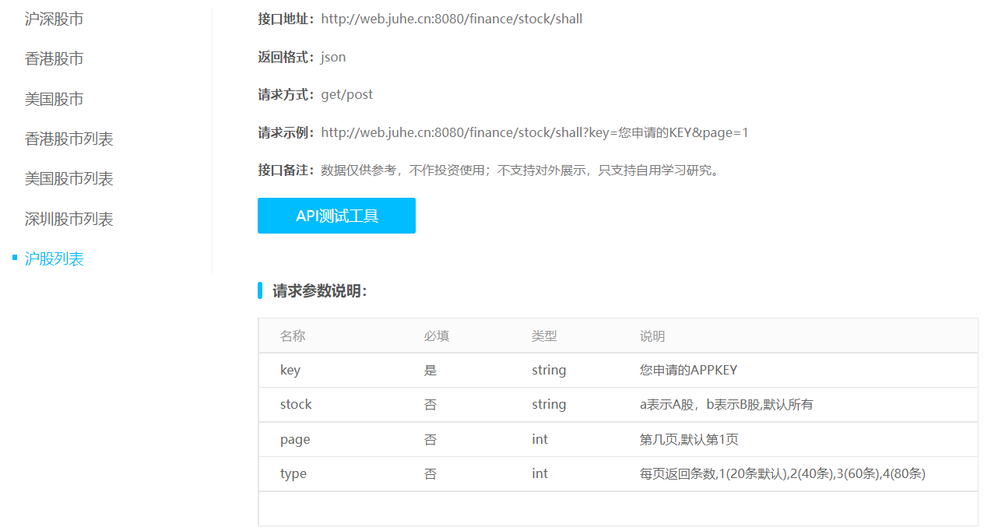Click the 请求参数说明 heading
Screen dimensions: 984x531
tap(320, 291)
